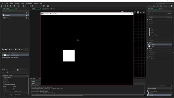Open the Start Page home icon
The height and width of the screenshot is (98, 174).
click(1, 6)
